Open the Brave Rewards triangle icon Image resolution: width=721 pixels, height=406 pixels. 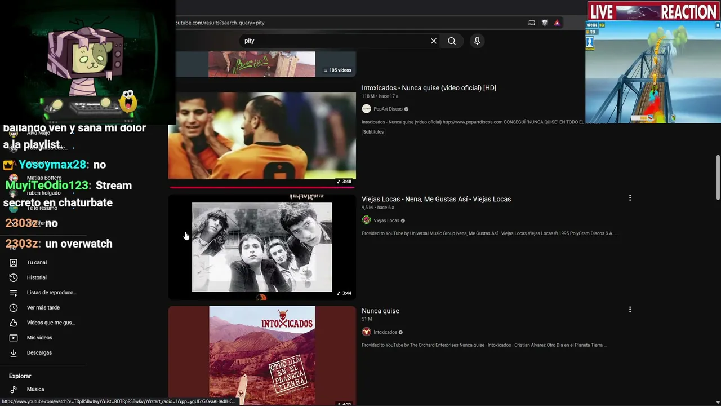[557, 23]
